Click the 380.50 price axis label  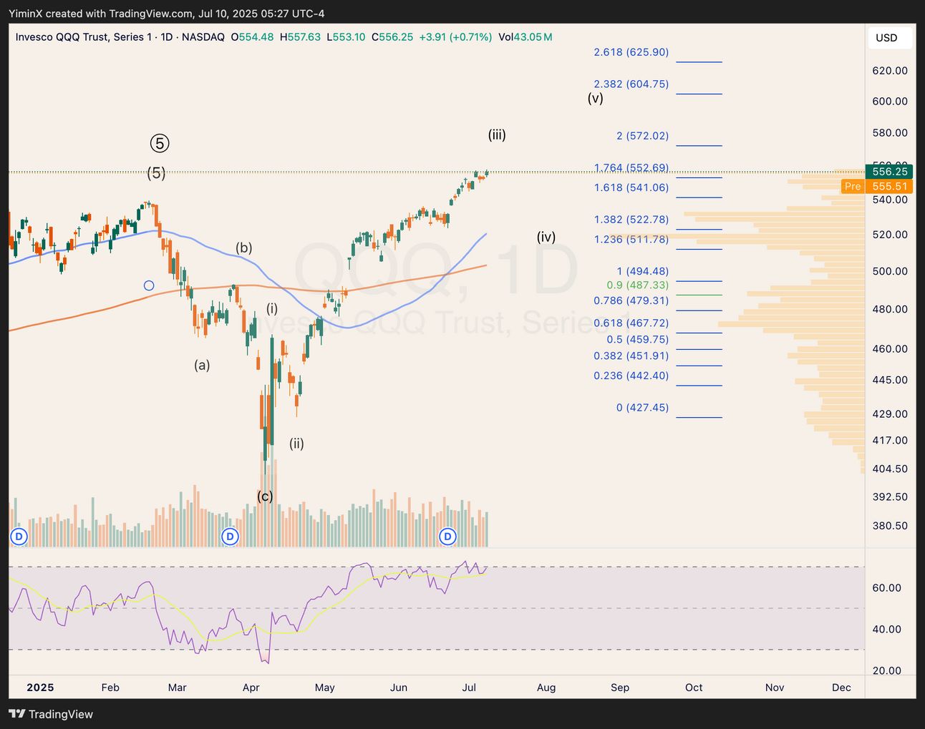coord(890,525)
